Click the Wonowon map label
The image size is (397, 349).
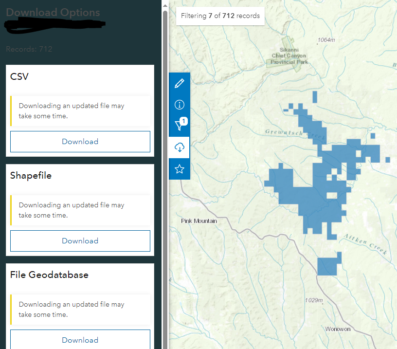click(x=338, y=329)
